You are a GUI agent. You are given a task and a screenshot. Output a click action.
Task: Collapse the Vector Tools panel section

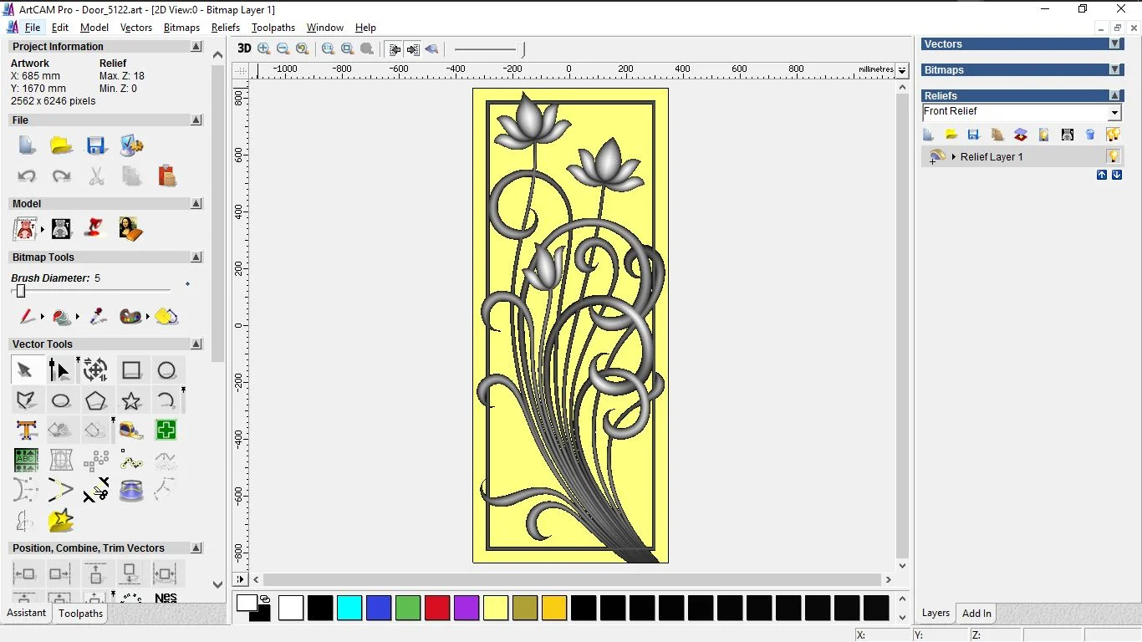tap(196, 344)
